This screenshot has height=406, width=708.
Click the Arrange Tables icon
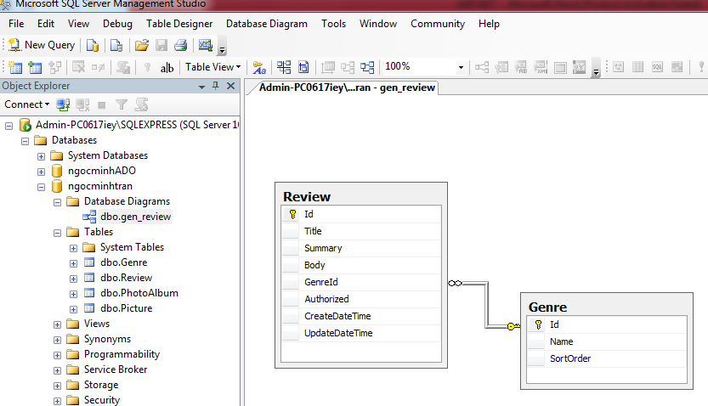pos(284,67)
